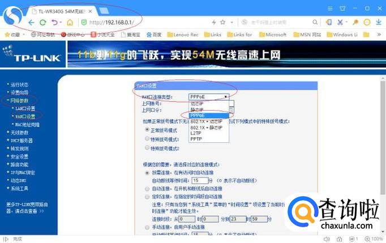Close the TL-WR340G tab
Screen dimensions: 386x243
[91, 11]
